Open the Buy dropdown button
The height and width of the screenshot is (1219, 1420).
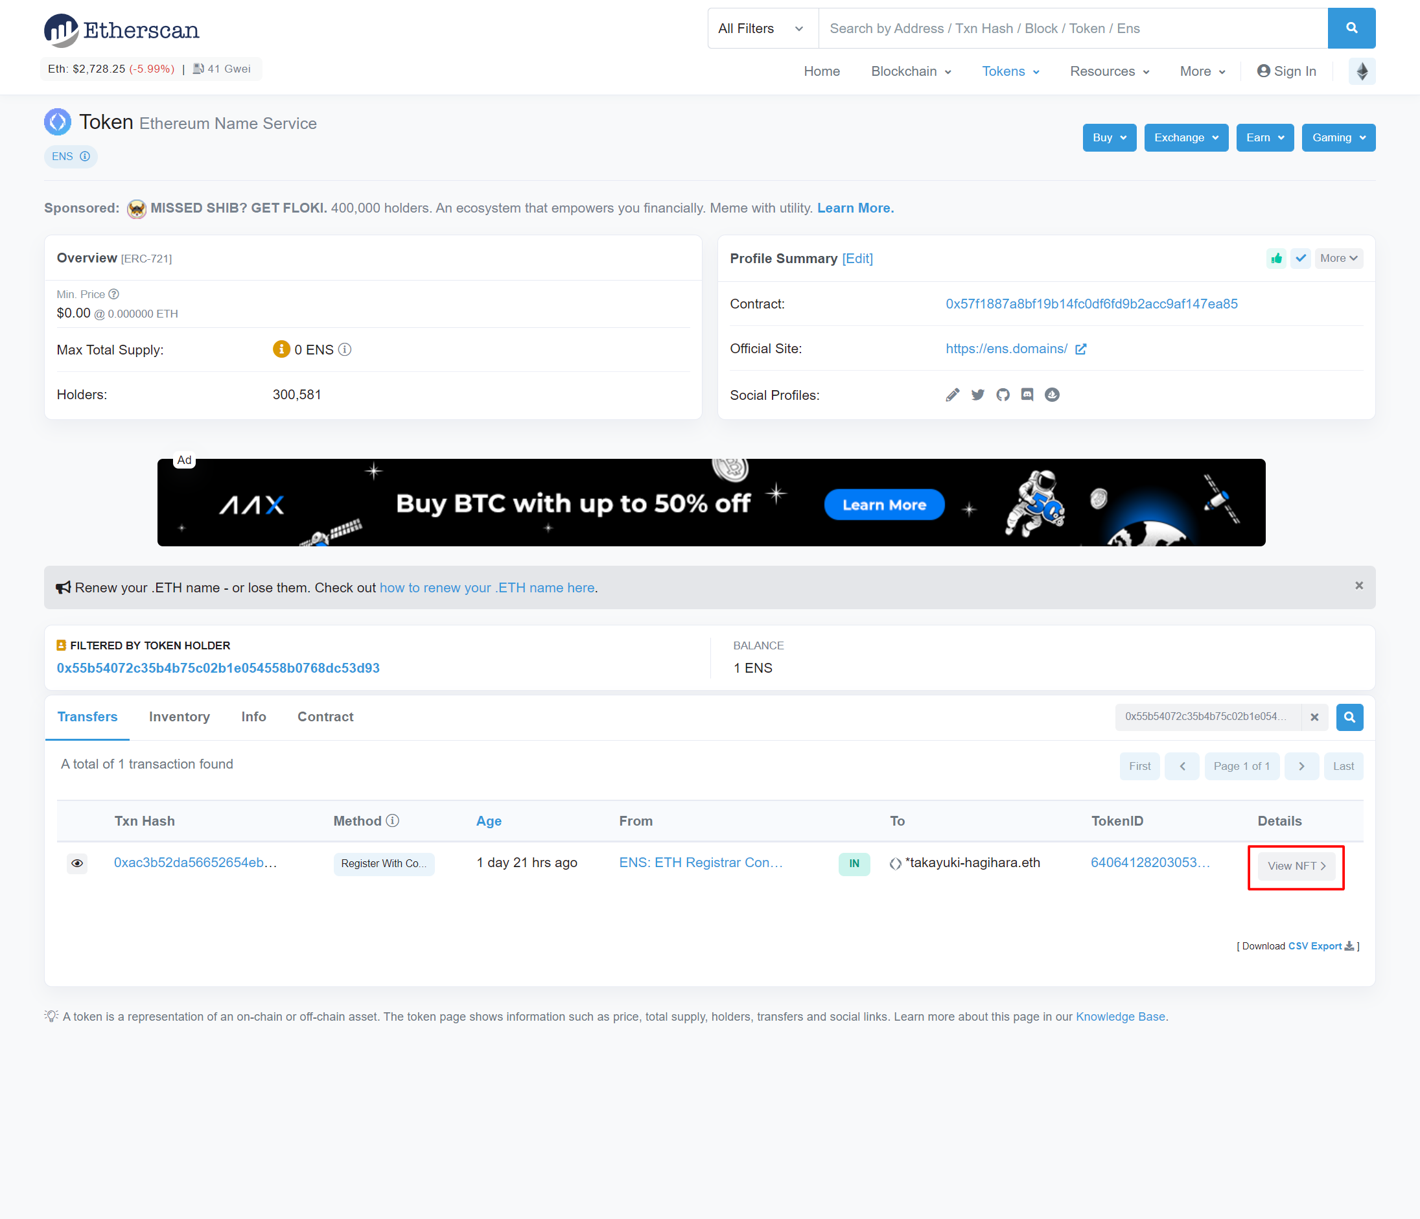1109,138
